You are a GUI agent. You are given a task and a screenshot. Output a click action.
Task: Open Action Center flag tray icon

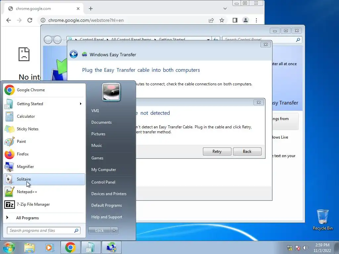(x=298, y=248)
